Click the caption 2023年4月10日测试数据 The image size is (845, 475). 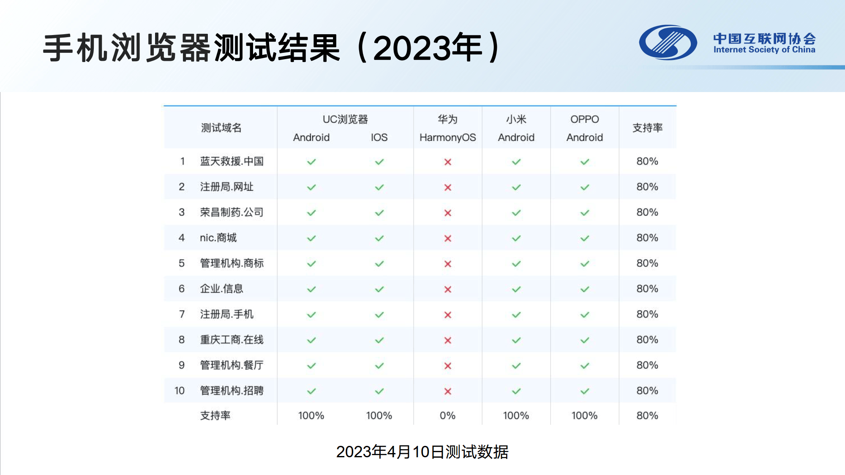[x=422, y=452]
